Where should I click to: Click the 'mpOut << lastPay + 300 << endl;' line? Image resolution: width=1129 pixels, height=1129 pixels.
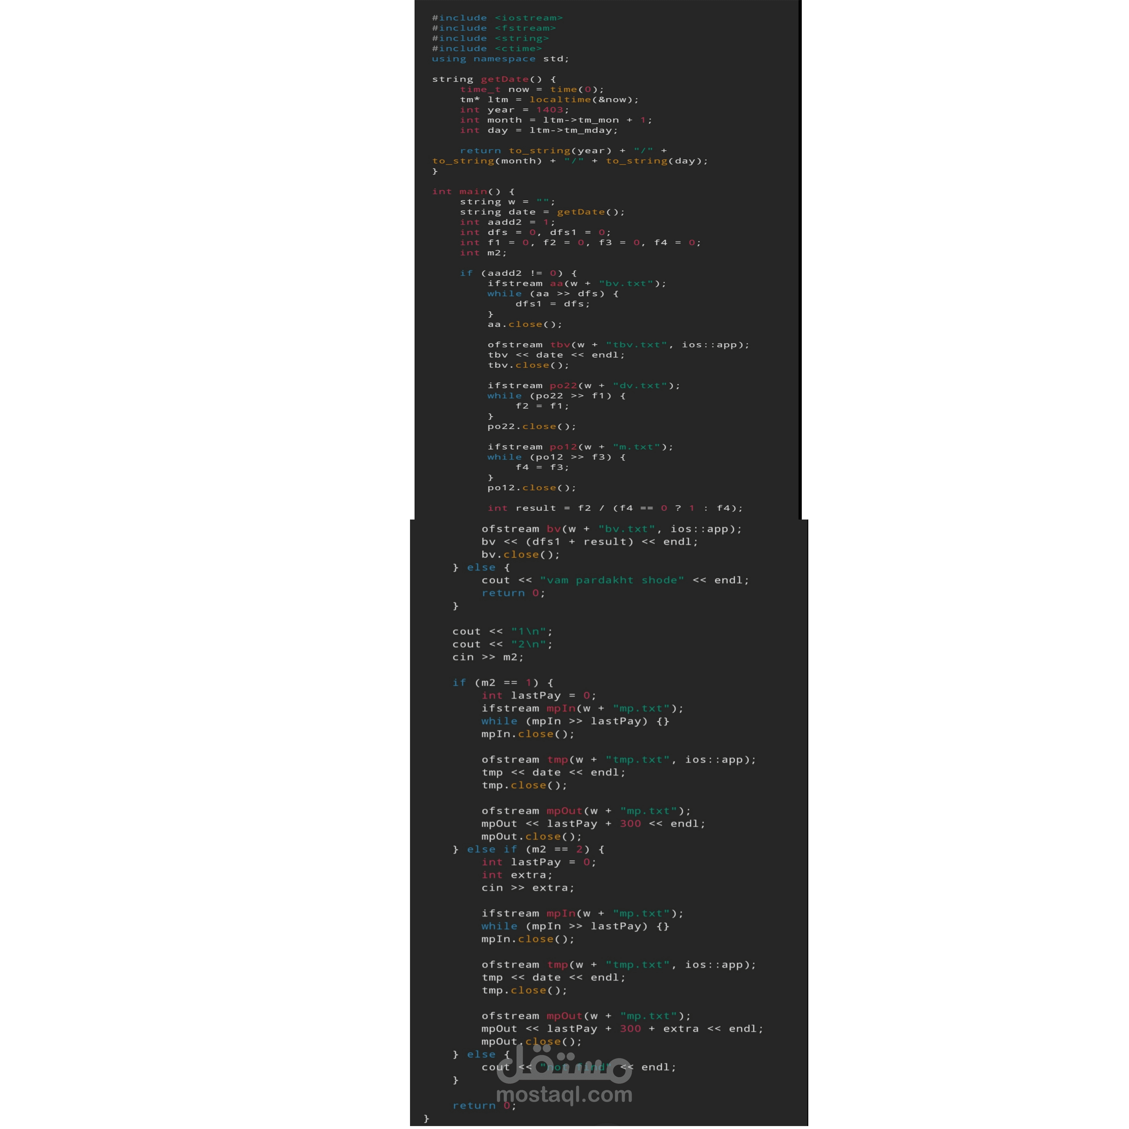coord(593,825)
